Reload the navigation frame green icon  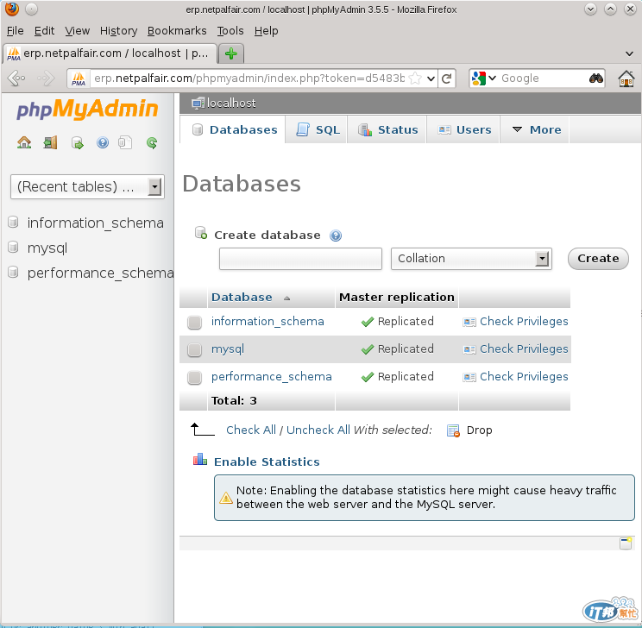pos(152,142)
